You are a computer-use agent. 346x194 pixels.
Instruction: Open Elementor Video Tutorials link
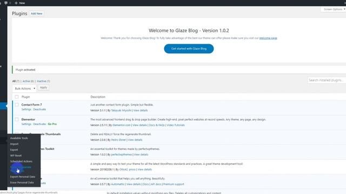click(176, 125)
